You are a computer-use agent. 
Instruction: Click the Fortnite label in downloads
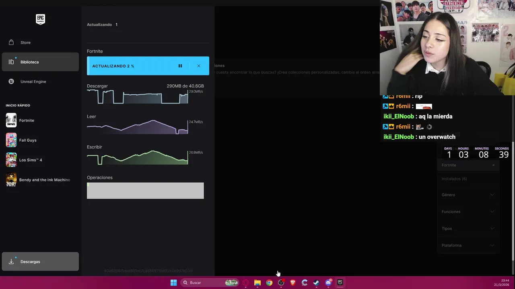coord(95,51)
